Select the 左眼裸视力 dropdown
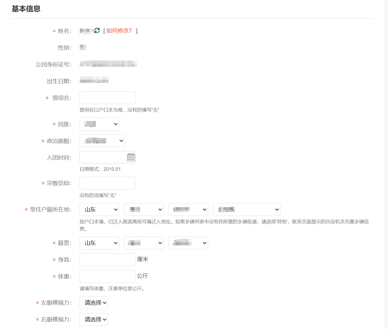Screen dimensions: 388x329 tap(94, 303)
